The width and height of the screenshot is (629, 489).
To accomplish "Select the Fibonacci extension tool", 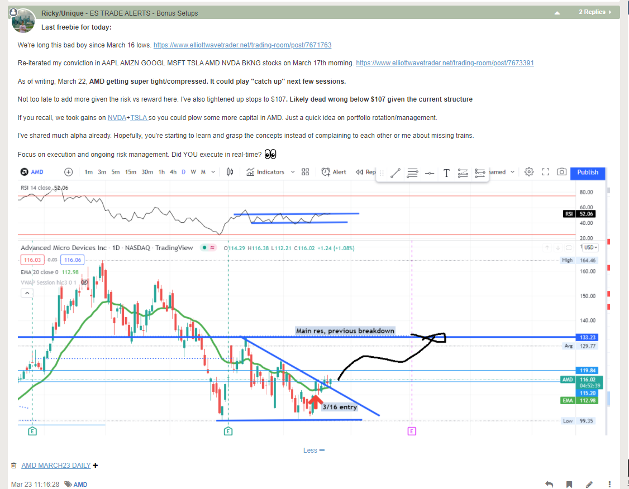I will pos(480,173).
